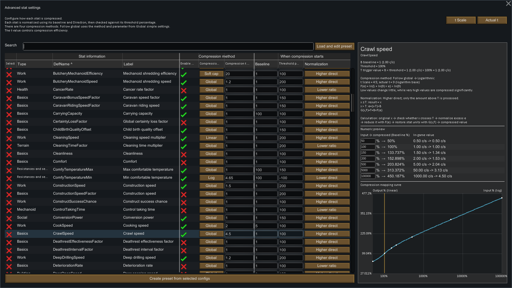Open Soft cap compression method for ButcheryMechanoidEfficiency

click(211, 74)
